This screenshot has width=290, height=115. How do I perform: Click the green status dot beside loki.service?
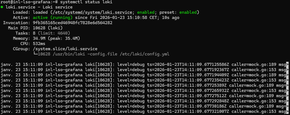(x=2, y=7)
